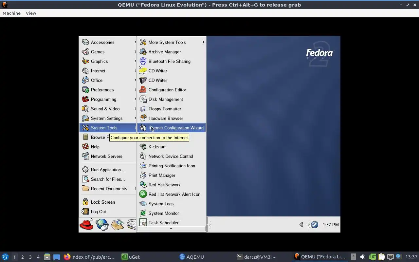This screenshot has width=419, height=262.
Task: Switch to workspace 4 in host taskbar
Action: click(x=38, y=257)
